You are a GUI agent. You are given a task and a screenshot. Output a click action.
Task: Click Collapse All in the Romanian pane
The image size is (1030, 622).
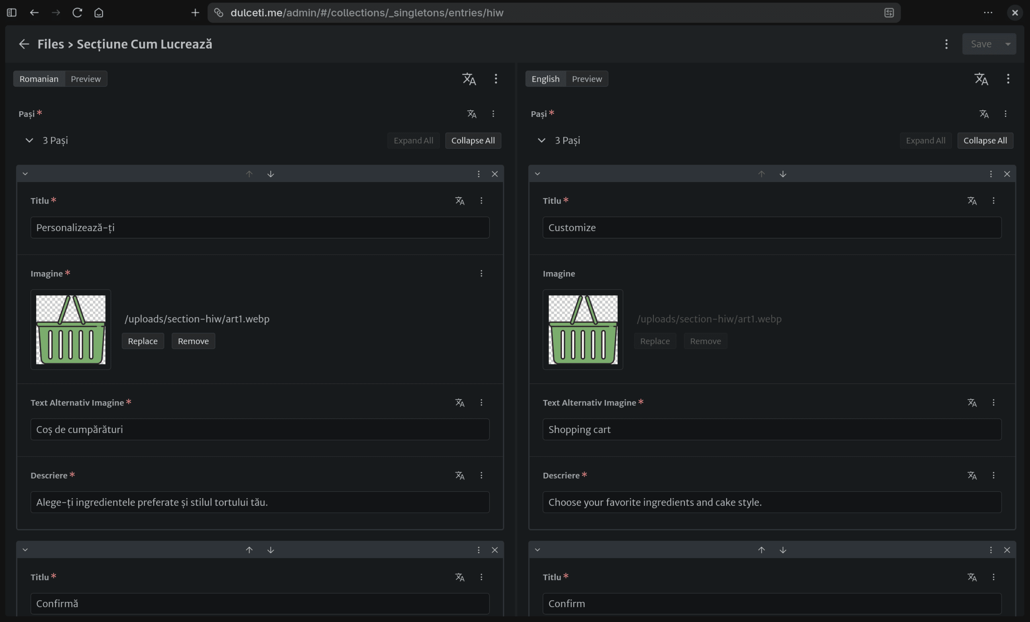click(x=473, y=140)
